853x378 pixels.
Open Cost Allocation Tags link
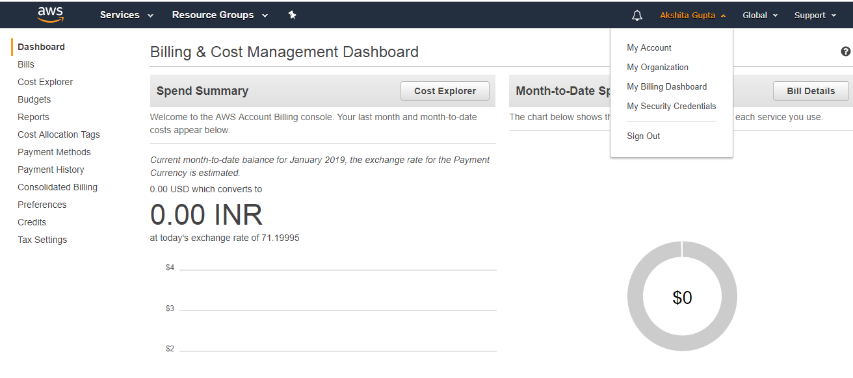(59, 134)
